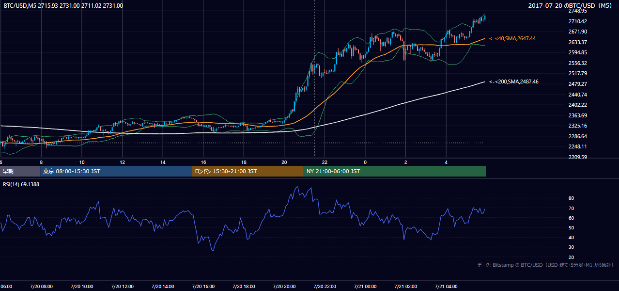Click the 7/21 00:00 bottom time label
The width and height of the screenshot is (619, 291).
click(365, 286)
